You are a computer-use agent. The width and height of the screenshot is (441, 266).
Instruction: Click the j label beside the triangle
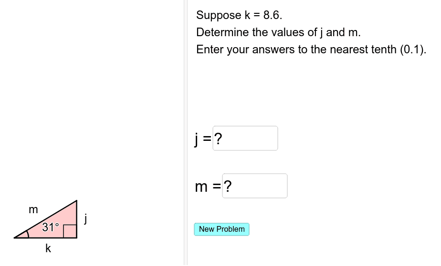(85, 218)
